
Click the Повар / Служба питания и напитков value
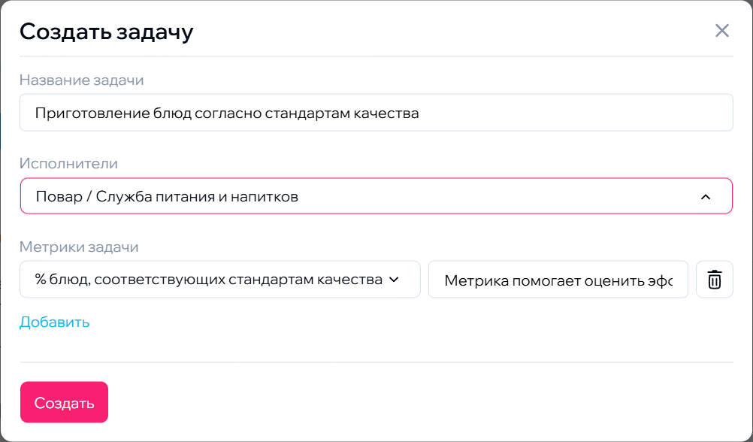[167, 197]
